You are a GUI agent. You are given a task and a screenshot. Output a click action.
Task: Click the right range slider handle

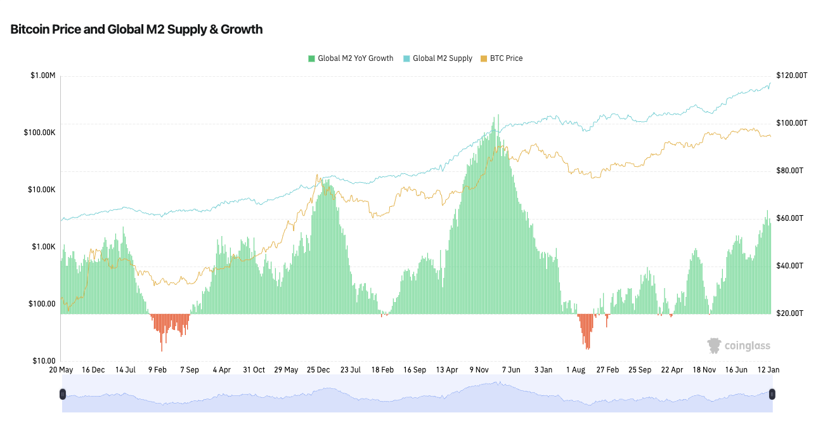pos(772,394)
